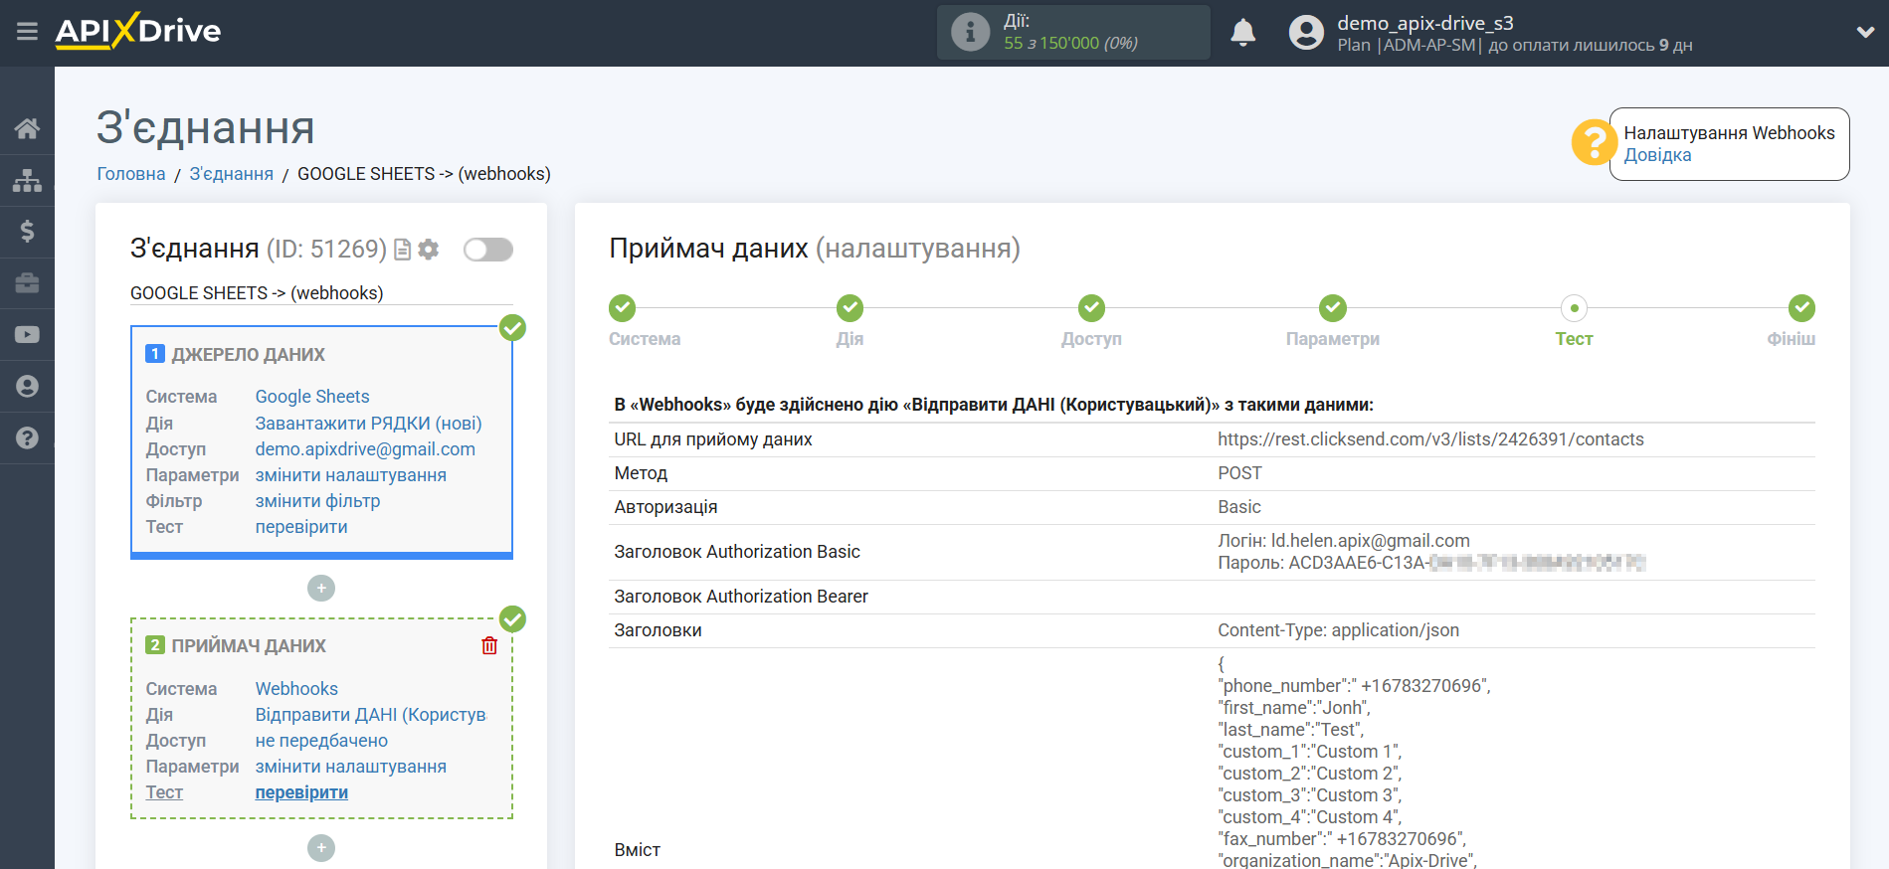Go to the Система wizard step

tap(623, 308)
